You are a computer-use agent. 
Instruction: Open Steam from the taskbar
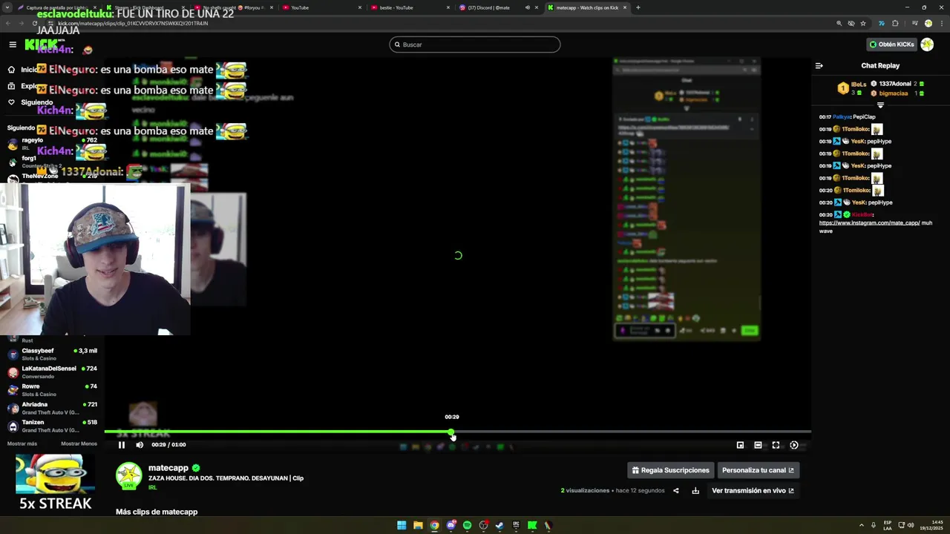(x=499, y=525)
